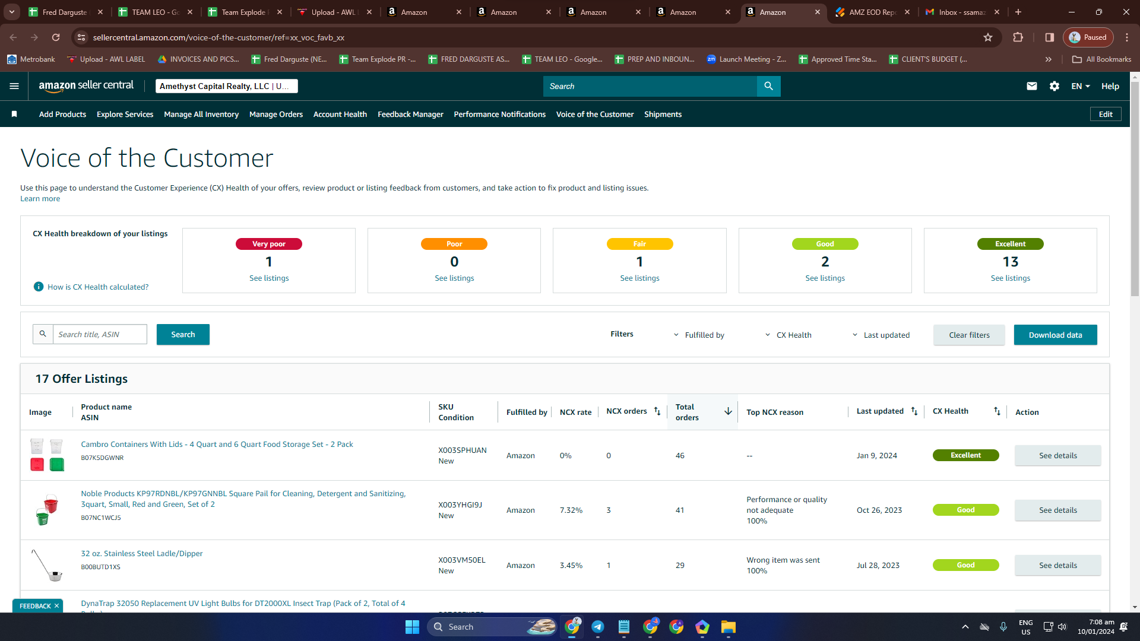Image resolution: width=1140 pixels, height=641 pixels.
Task: Click the Search title, ASIN field
Action: 100,334
